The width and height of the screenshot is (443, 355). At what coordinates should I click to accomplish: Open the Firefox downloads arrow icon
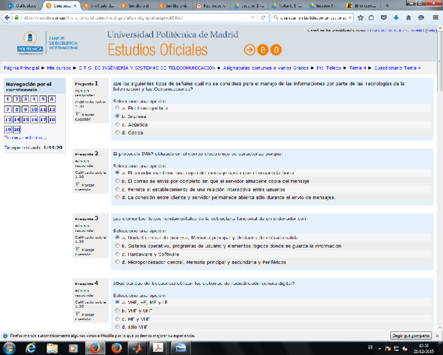[396, 17]
